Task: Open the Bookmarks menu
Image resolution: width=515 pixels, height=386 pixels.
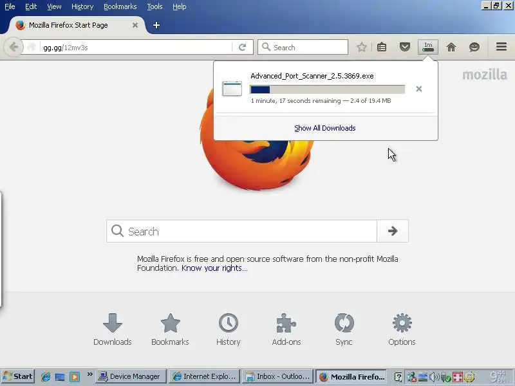Action: coord(120,6)
